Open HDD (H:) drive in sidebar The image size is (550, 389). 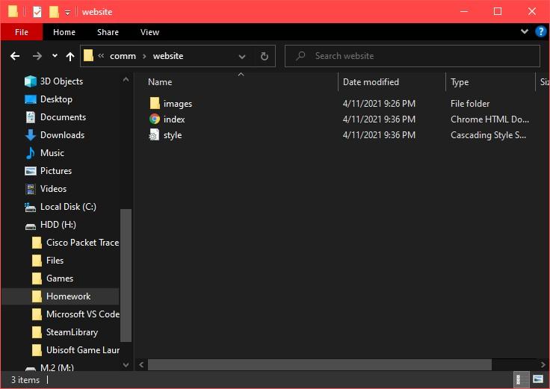(x=58, y=225)
